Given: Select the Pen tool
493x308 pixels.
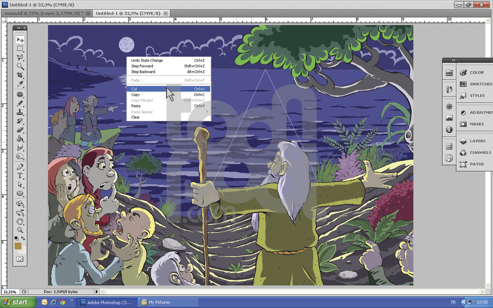Looking at the screenshot, I should (x=20, y=167).
